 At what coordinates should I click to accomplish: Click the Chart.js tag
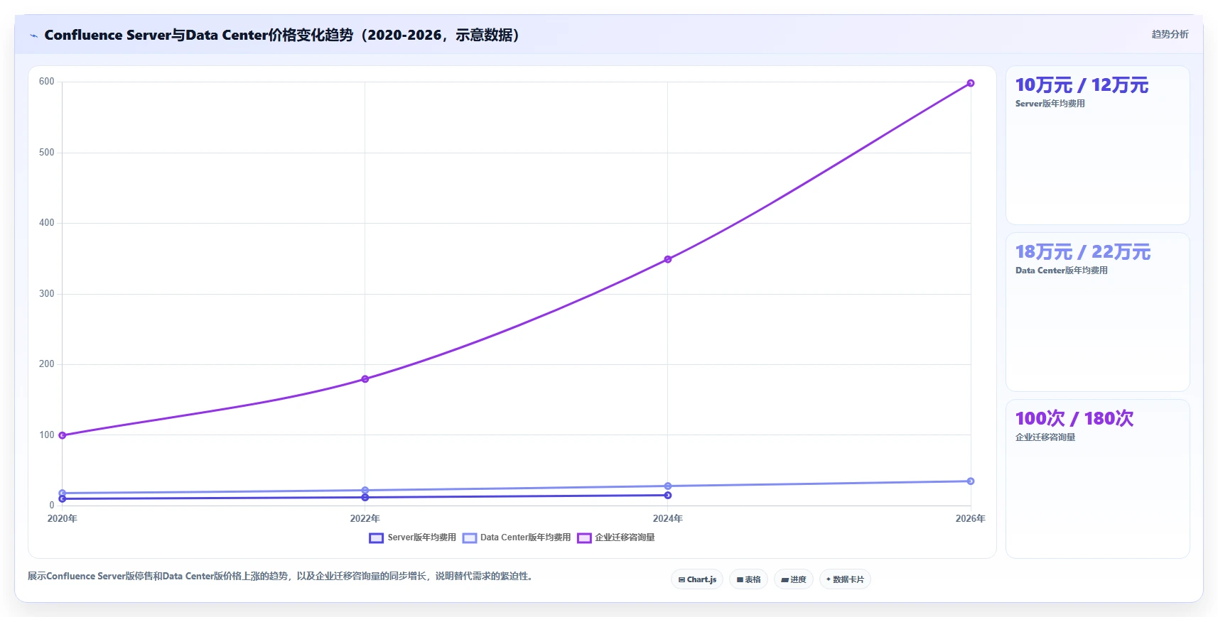(x=697, y=579)
